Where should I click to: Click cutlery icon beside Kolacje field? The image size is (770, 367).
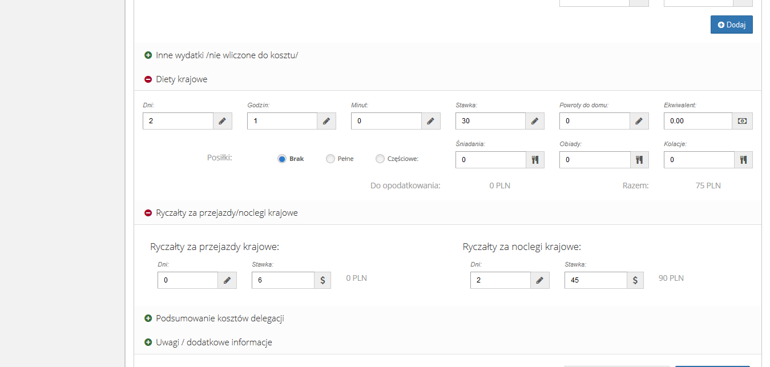click(743, 160)
